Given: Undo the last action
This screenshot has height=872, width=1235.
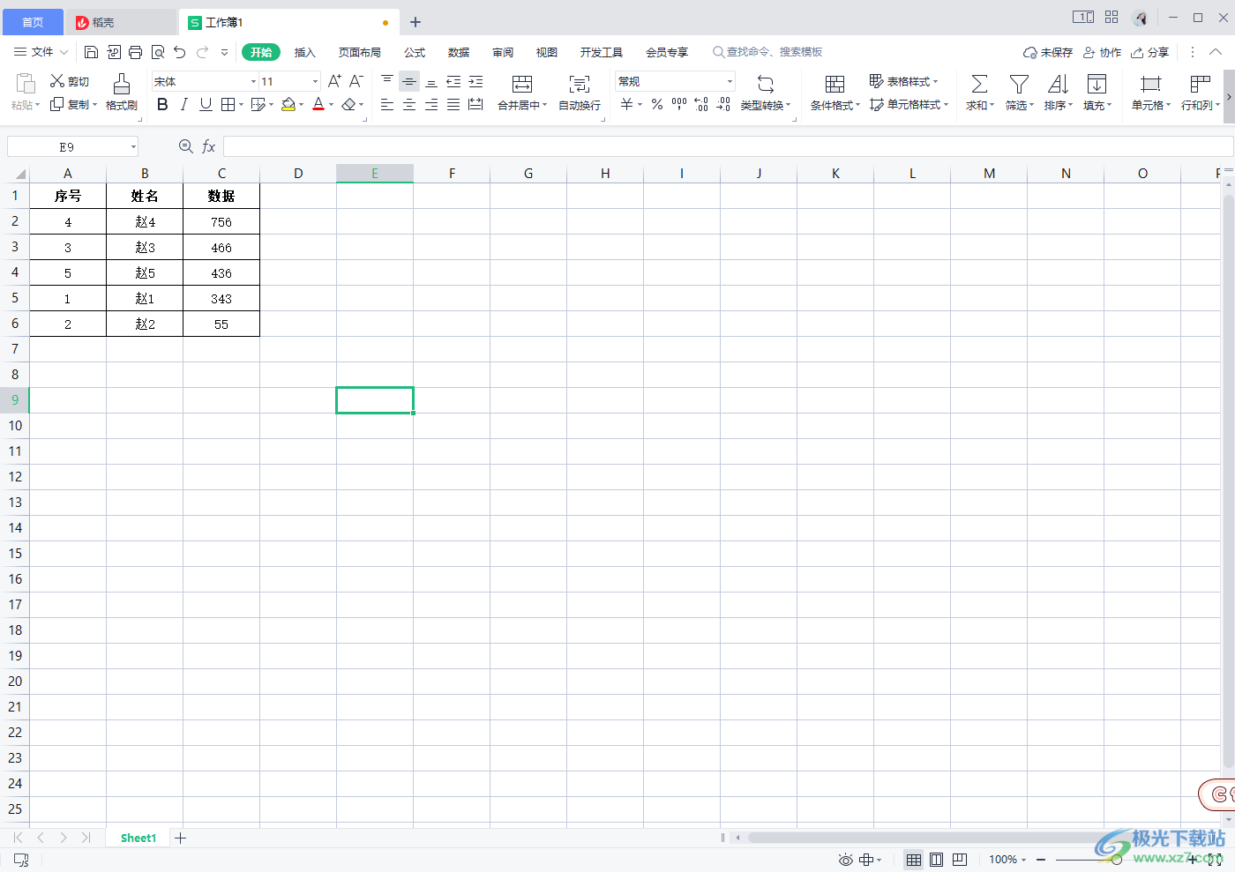Looking at the screenshot, I should (x=180, y=53).
